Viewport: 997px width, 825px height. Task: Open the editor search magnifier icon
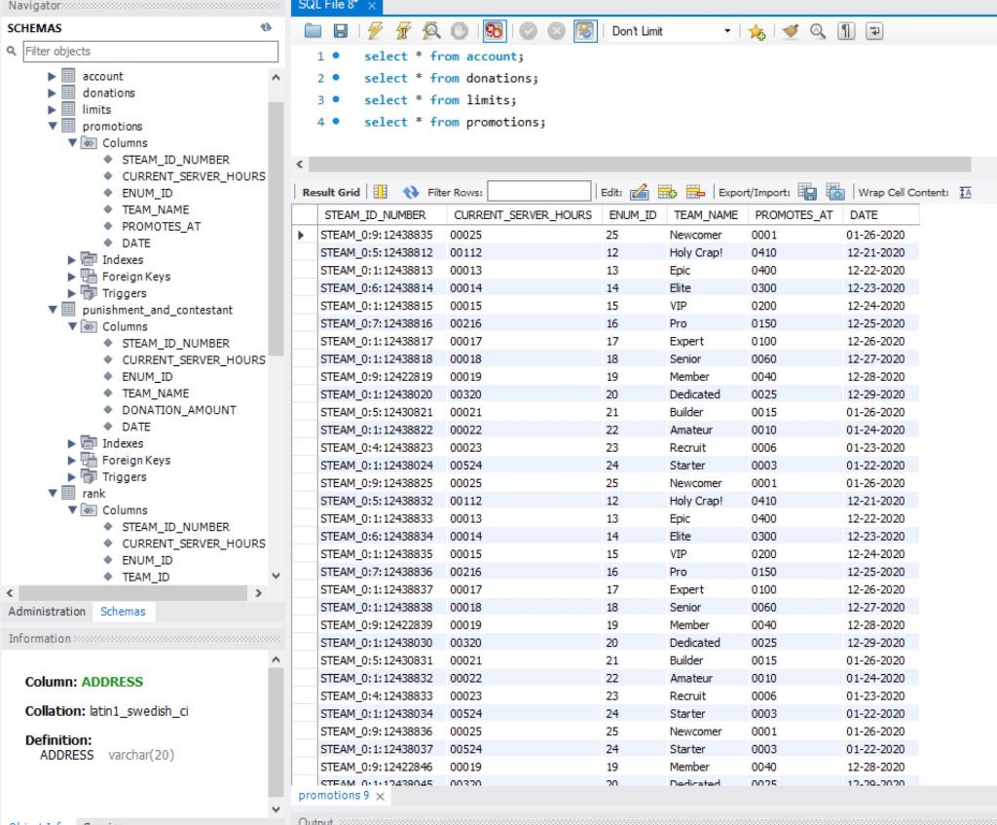click(818, 30)
